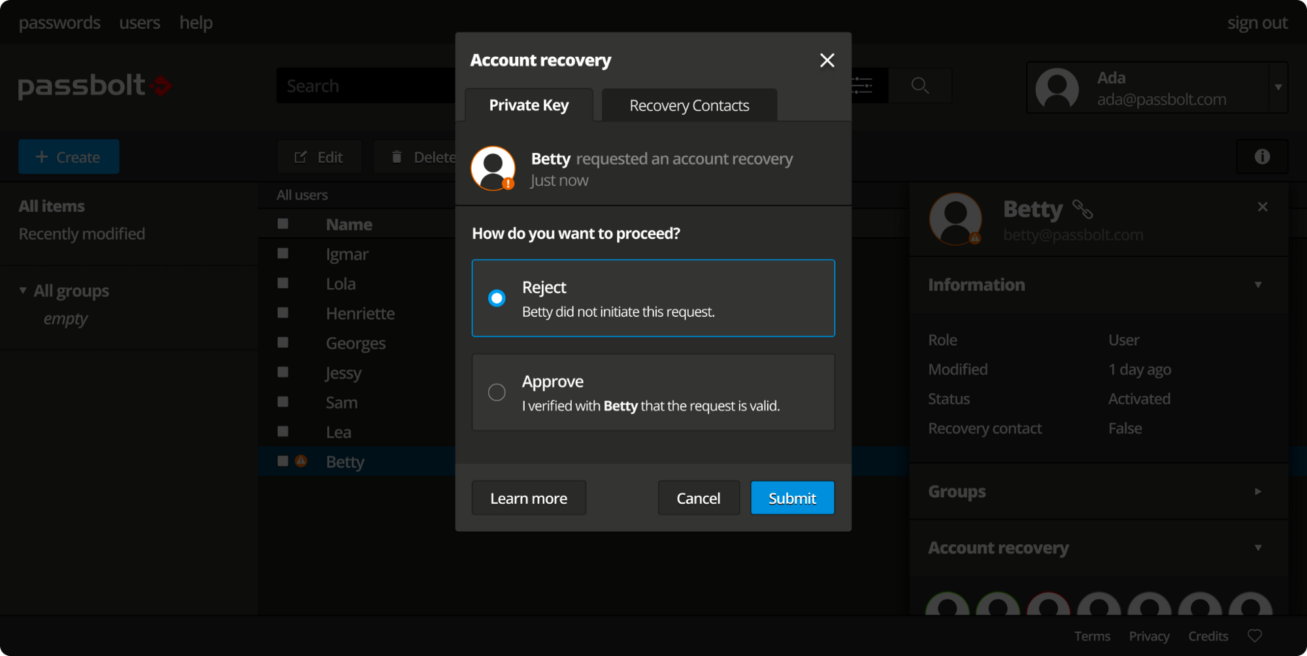Click Betty's avatar in the details sidebar

955,219
